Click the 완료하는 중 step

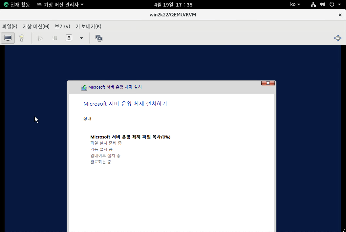(x=101, y=162)
